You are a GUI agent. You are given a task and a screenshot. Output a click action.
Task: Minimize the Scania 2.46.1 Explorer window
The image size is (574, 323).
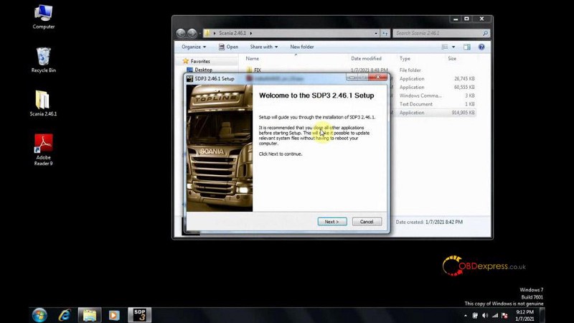456,19
